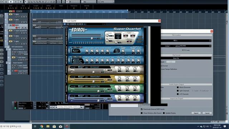
Task: Toggle record enable on the selected MIDI track
Action: pos(16,28)
